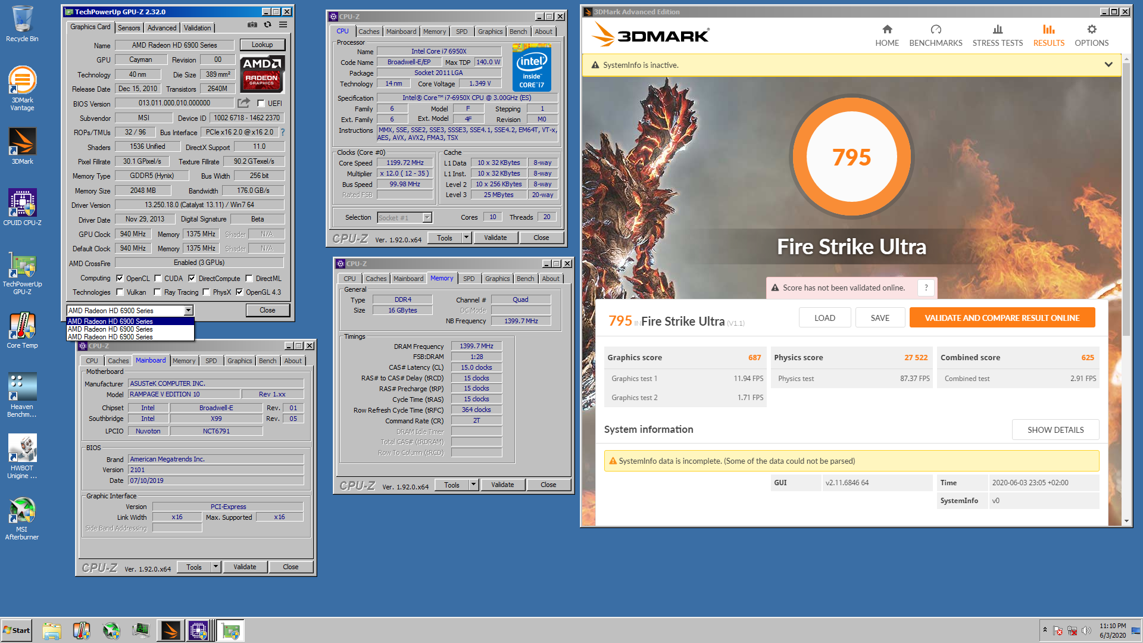The image size is (1143, 643).
Task: Expand Tools dropdown arrow in Memory tab window
Action: click(x=473, y=485)
